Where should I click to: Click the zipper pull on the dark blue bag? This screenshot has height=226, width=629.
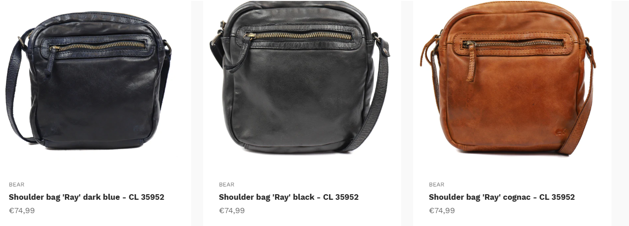(x=51, y=60)
